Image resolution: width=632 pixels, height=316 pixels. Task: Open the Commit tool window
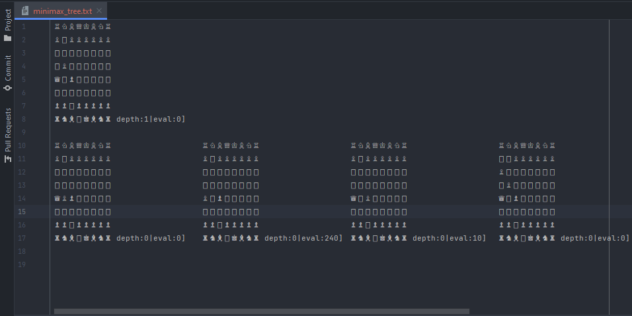[x=8, y=73]
